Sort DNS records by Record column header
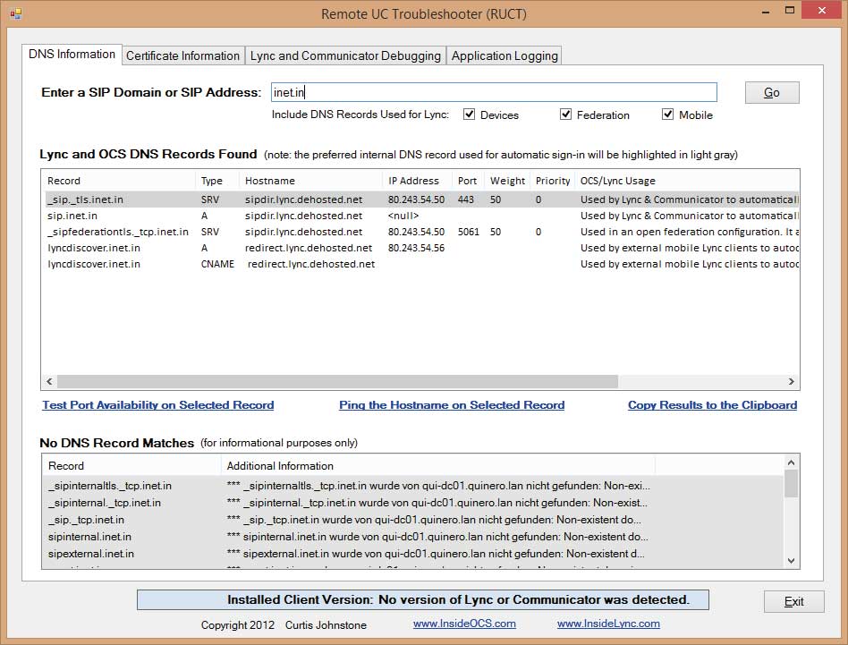848x645 pixels. coord(118,181)
